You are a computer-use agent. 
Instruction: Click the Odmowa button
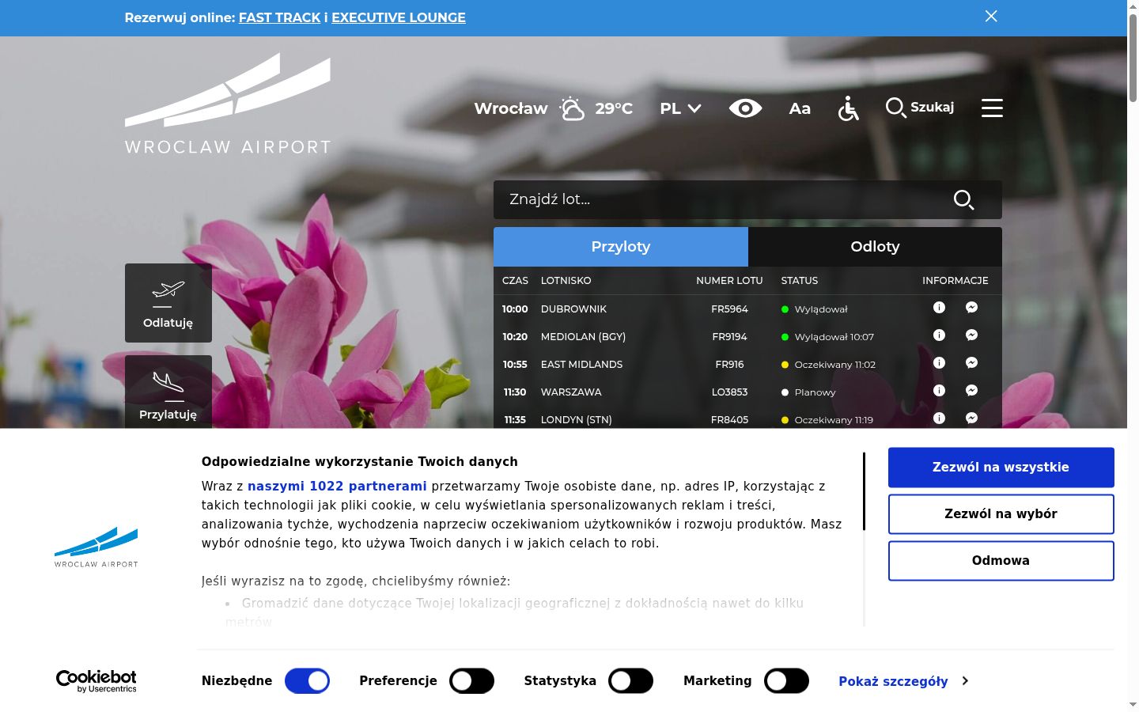coord(1001,561)
